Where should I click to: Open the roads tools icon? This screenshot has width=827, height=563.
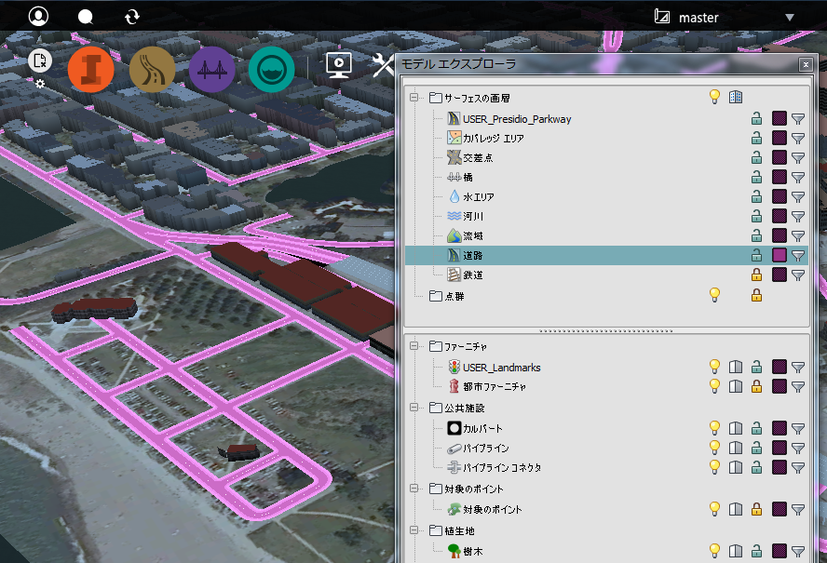(x=152, y=69)
